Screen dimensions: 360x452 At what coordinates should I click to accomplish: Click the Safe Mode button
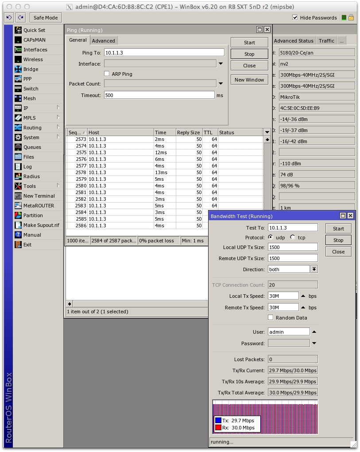[x=45, y=18]
